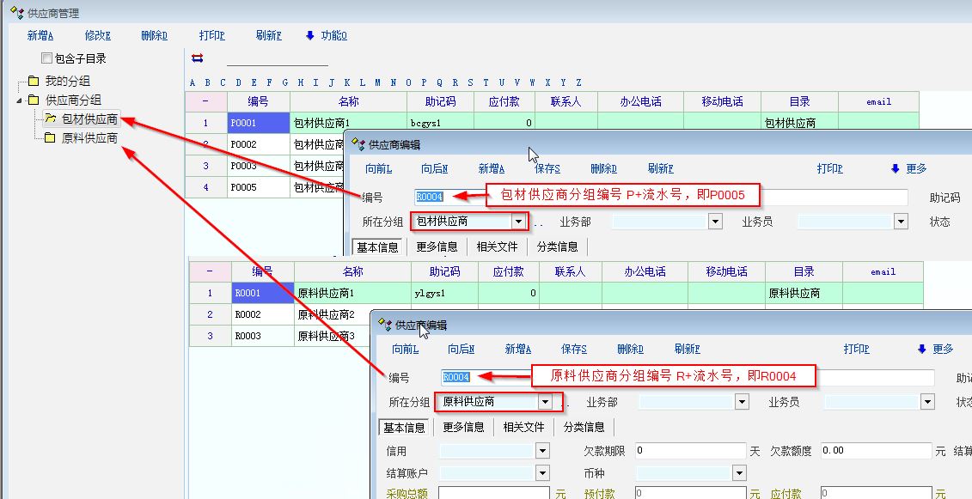Open 相关文件 tab in the 包材供应商 editor
The image size is (972, 499).
[497, 246]
